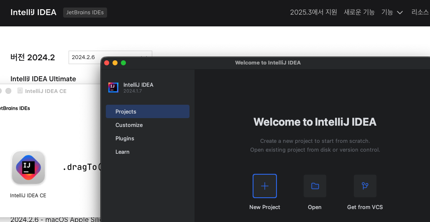The height and width of the screenshot is (222, 430).
Task: Click the 2025.3에서 지원 nav link
Action: pyautogui.click(x=313, y=13)
